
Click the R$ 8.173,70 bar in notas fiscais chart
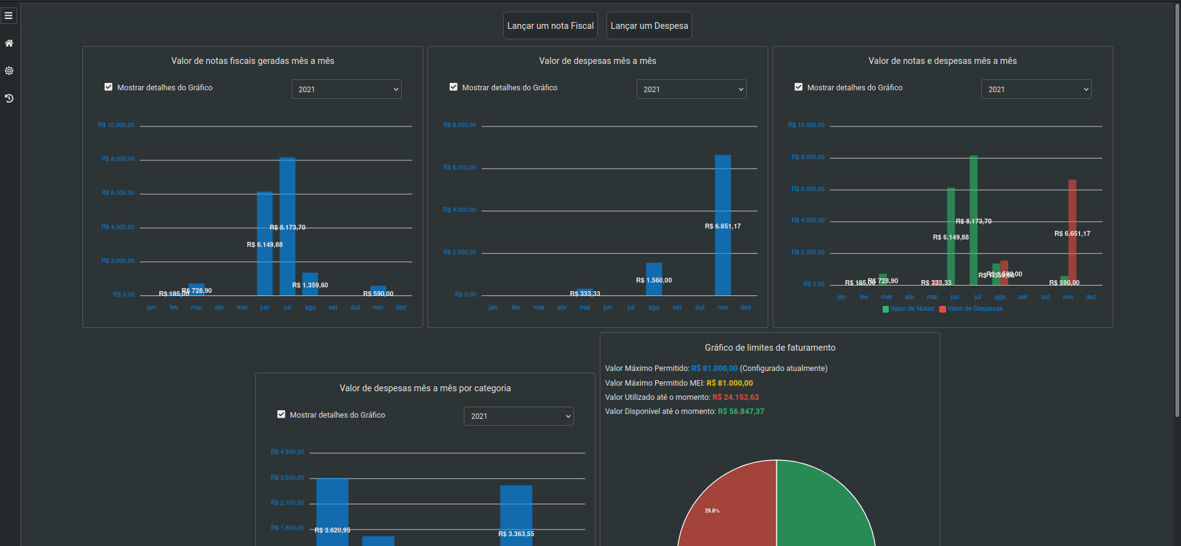coord(287,226)
